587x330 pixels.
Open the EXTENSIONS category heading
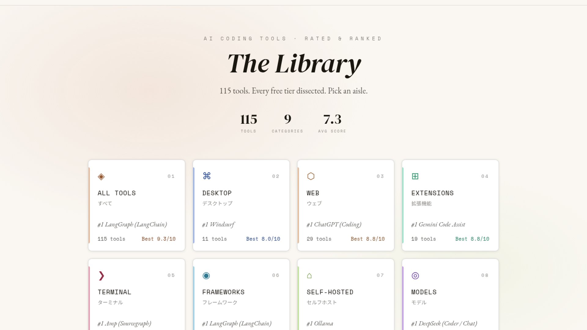[432, 193]
